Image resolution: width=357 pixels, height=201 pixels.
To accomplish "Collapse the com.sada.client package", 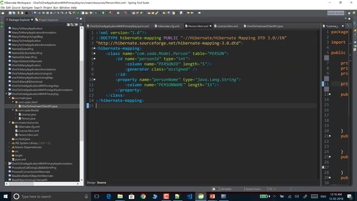I will point(13,102).
